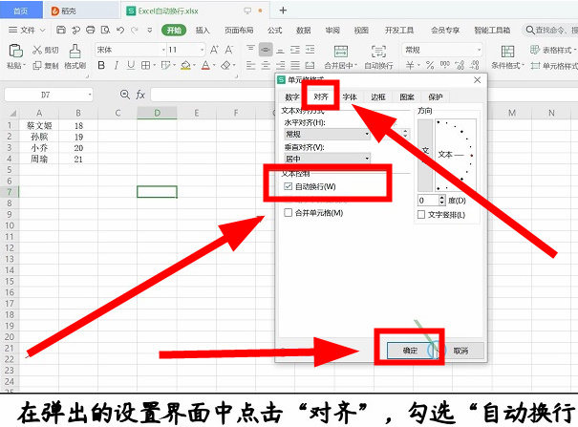Click the increase indent icon
The image size is (578, 427).
(x=310, y=50)
